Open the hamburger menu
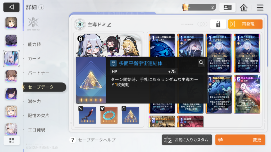Viewport: 271px width, 152px height. pyautogui.click(x=260, y=7)
